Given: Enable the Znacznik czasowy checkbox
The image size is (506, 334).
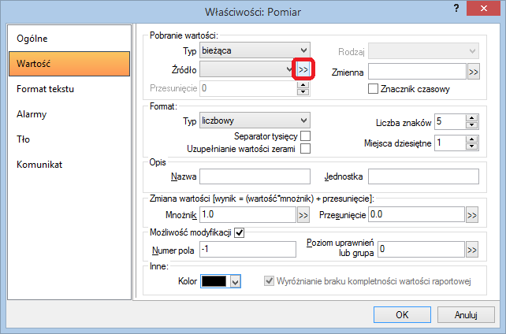Looking at the screenshot, I should click(373, 89).
